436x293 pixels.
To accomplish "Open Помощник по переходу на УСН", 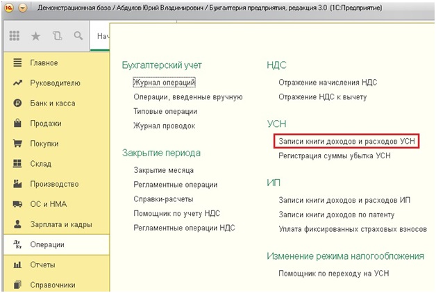I will (x=334, y=274).
